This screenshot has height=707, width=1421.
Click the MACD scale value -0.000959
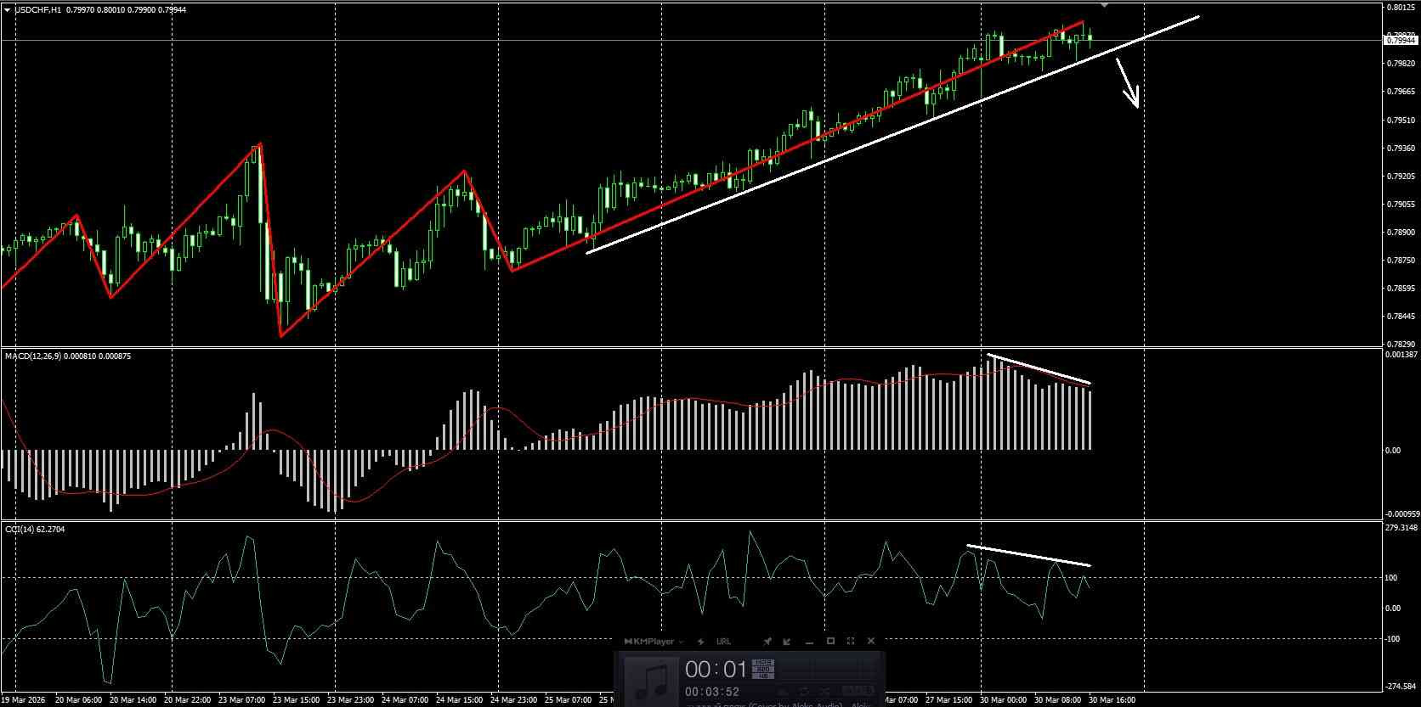(1401, 514)
